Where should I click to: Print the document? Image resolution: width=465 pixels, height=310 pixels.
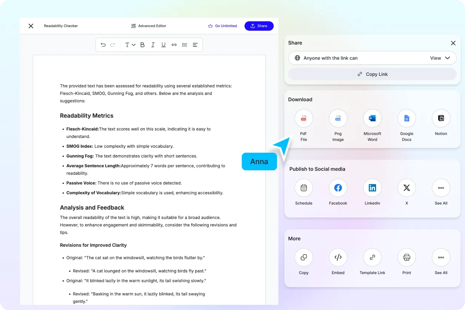(x=407, y=257)
